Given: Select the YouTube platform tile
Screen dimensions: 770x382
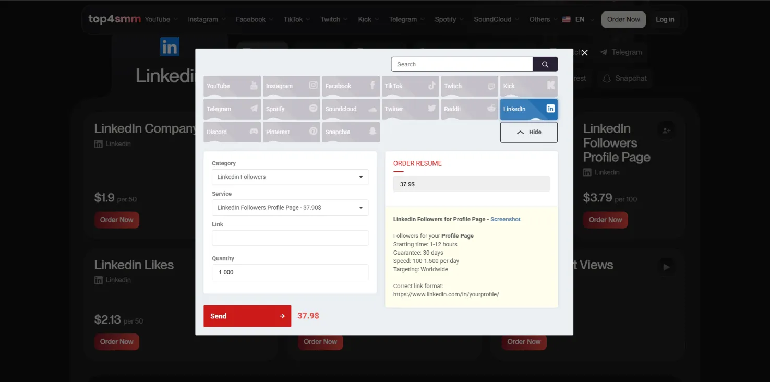Looking at the screenshot, I should (232, 86).
